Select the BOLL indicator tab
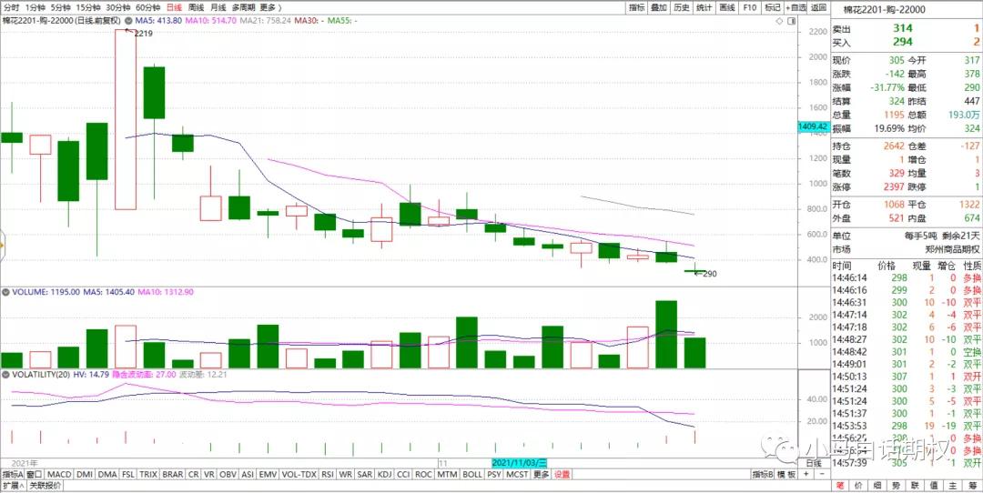This screenshot has height=493, width=983. point(471,474)
